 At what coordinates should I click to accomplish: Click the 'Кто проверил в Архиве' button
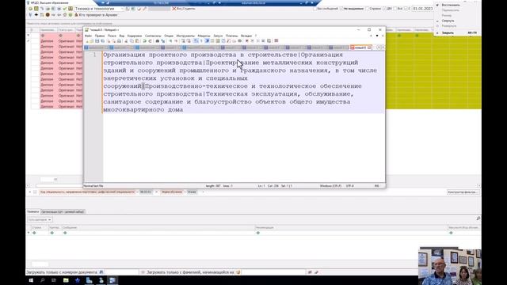pos(96,15)
